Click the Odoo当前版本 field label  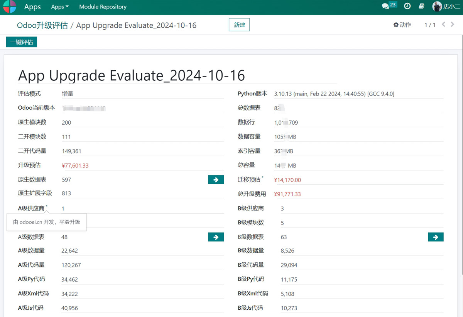tap(37, 108)
